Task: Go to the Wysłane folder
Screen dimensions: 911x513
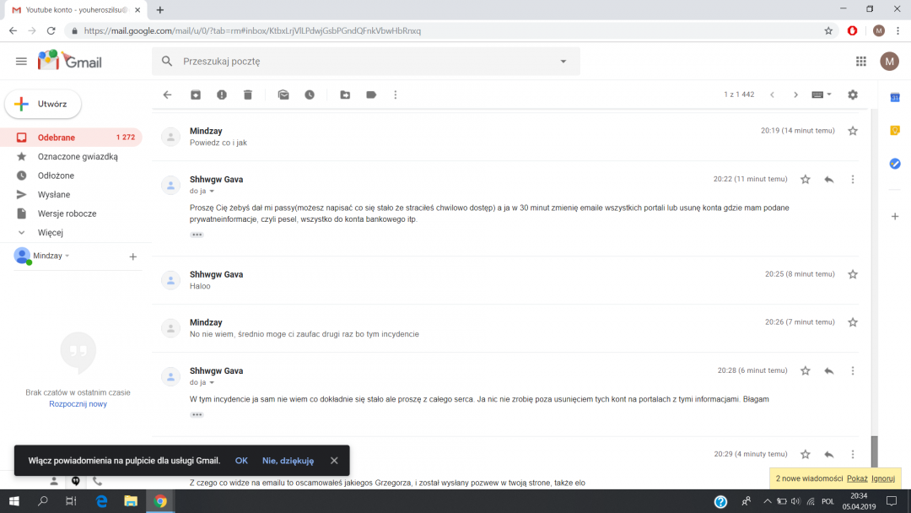Action: pyautogui.click(x=54, y=195)
